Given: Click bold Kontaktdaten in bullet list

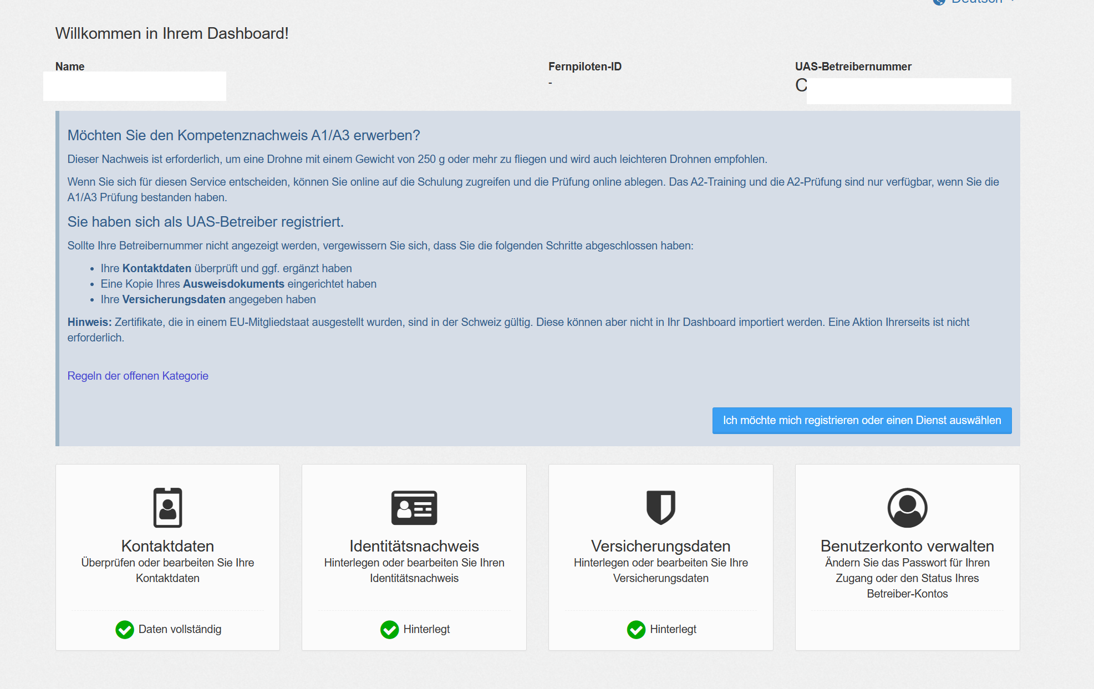Looking at the screenshot, I should pyautogui.click(x=157, y=268).
